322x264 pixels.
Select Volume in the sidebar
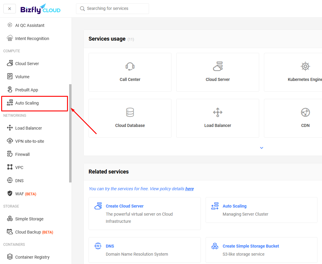[22, 77]
